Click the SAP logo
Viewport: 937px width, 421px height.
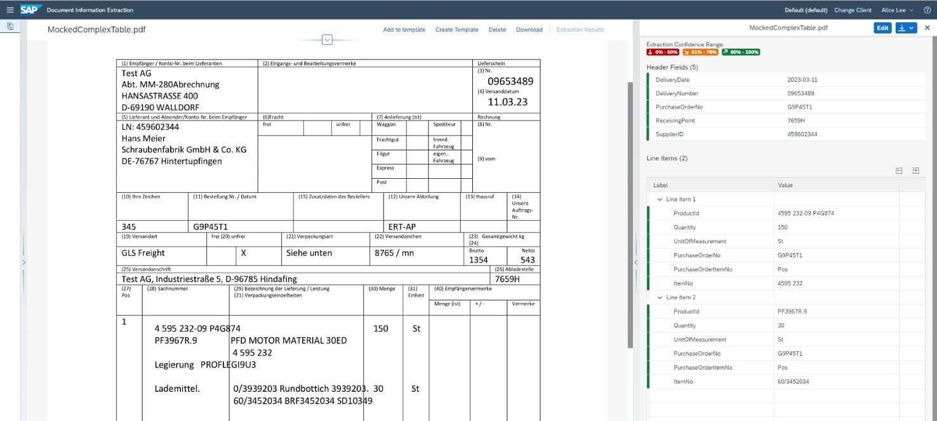point(31,10)
